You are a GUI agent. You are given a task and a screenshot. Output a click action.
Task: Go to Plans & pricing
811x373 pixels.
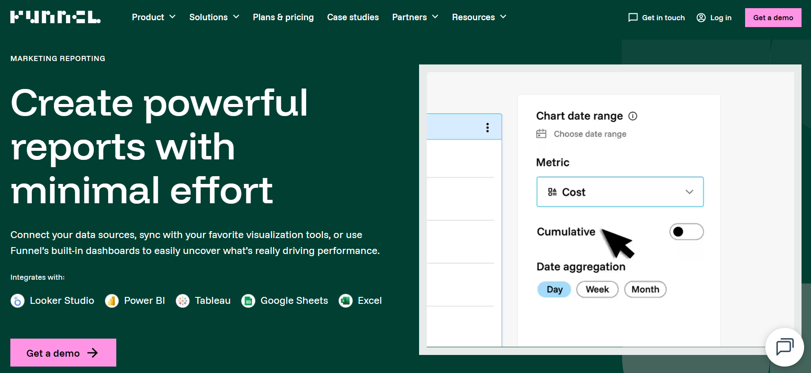point(283,17)
